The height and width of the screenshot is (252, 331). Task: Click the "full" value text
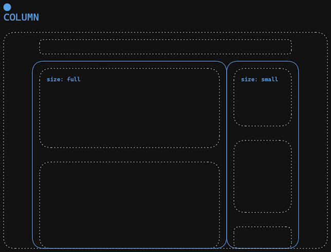(x=73, y=79)
